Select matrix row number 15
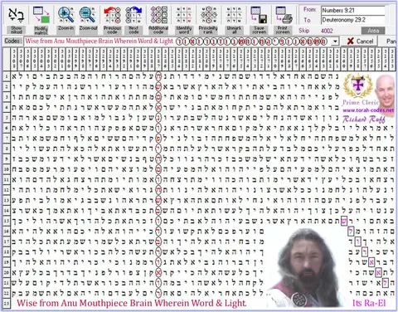Image resolution: width=398 pixels, height=312 pixels. [x=7, y=221]
